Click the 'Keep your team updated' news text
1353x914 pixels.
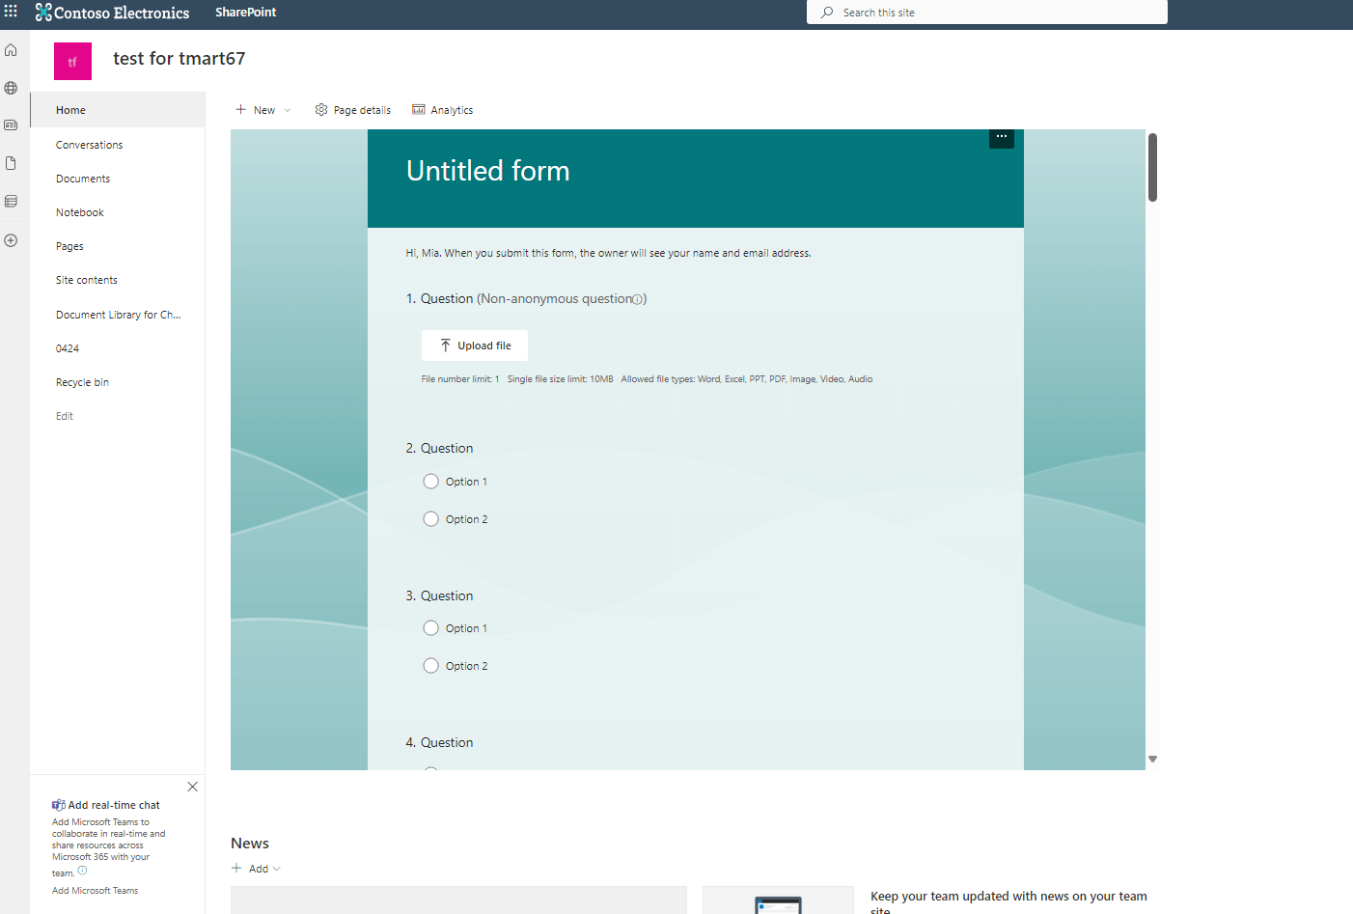point(1008,901)
